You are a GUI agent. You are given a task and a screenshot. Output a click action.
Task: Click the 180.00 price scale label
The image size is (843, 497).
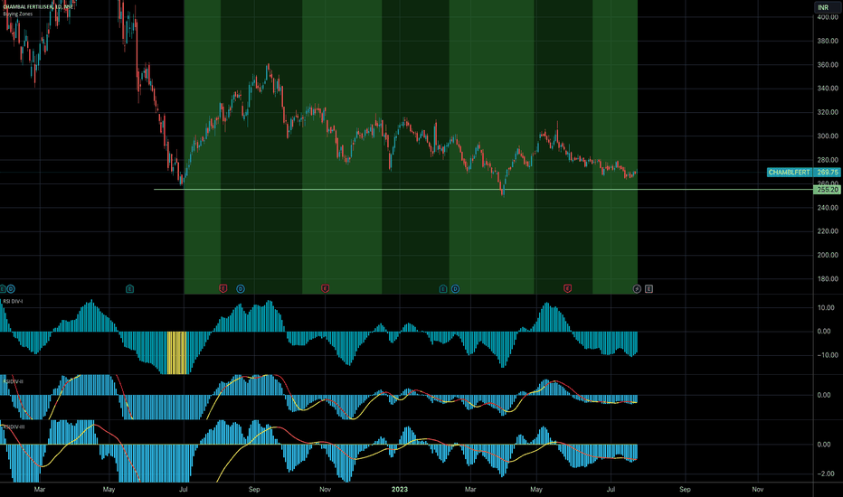(x=828, y=279)
